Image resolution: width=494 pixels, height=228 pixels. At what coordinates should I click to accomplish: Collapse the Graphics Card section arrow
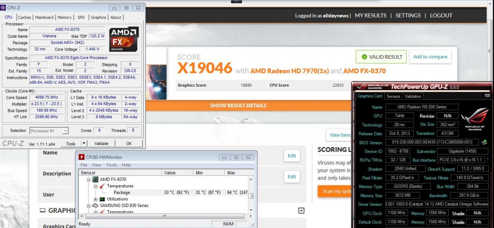coord(301,210)
